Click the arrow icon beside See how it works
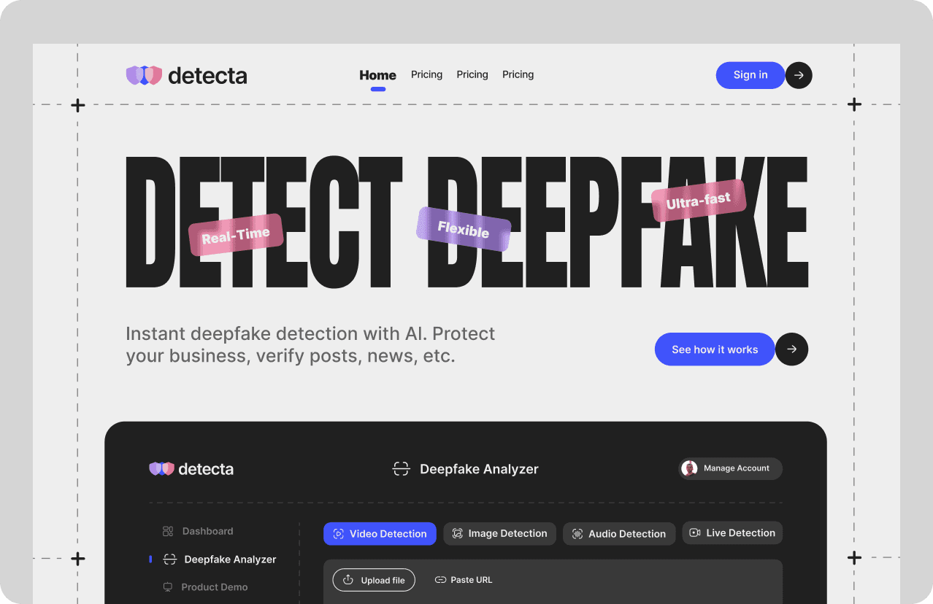Viewport: 933px width, 604px height. click(x=792, y=349)
